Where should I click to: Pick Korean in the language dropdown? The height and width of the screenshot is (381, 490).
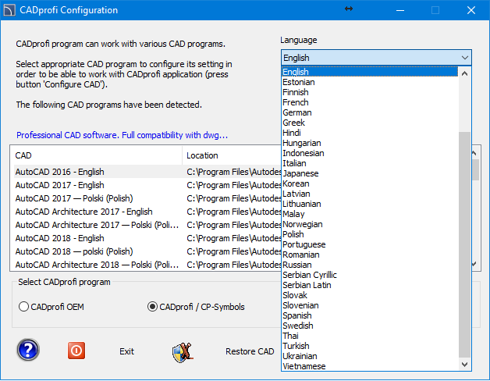(370, 183)
